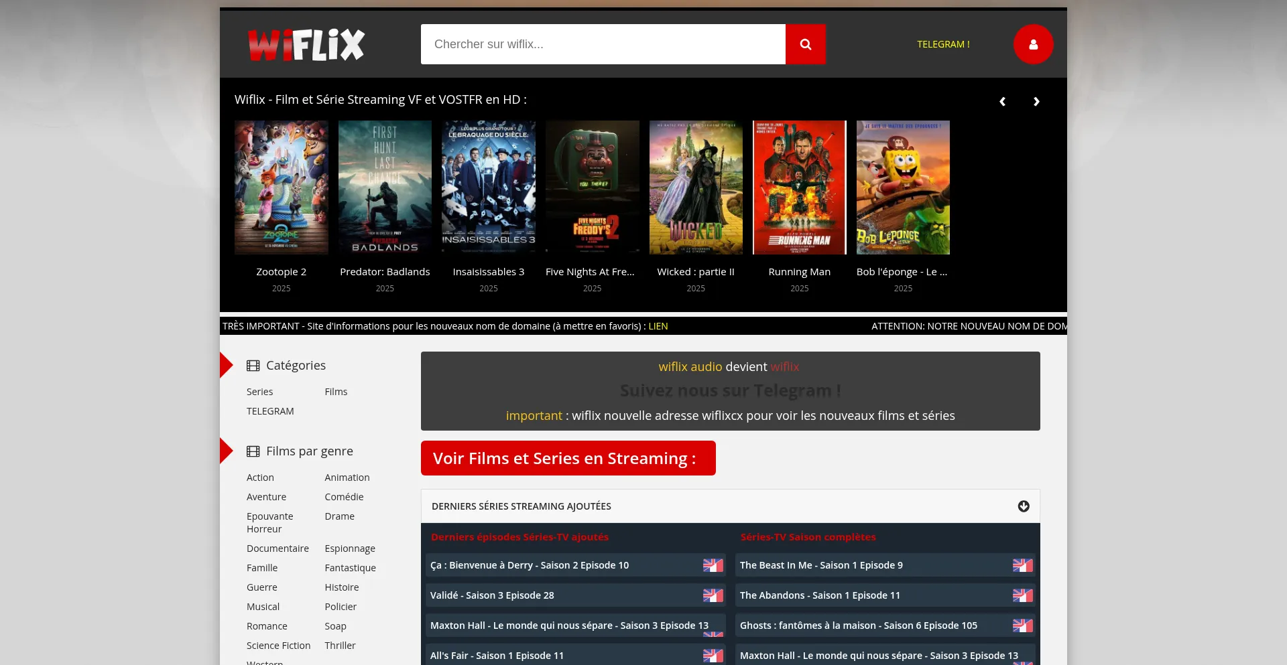Open the Films category
The width and height of the screenshot is (1287, 665).
336,392
